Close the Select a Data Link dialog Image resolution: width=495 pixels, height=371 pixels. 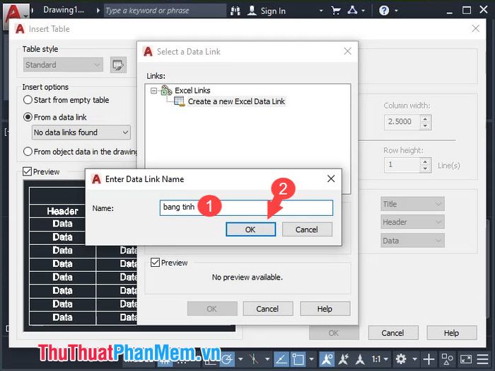348,51
